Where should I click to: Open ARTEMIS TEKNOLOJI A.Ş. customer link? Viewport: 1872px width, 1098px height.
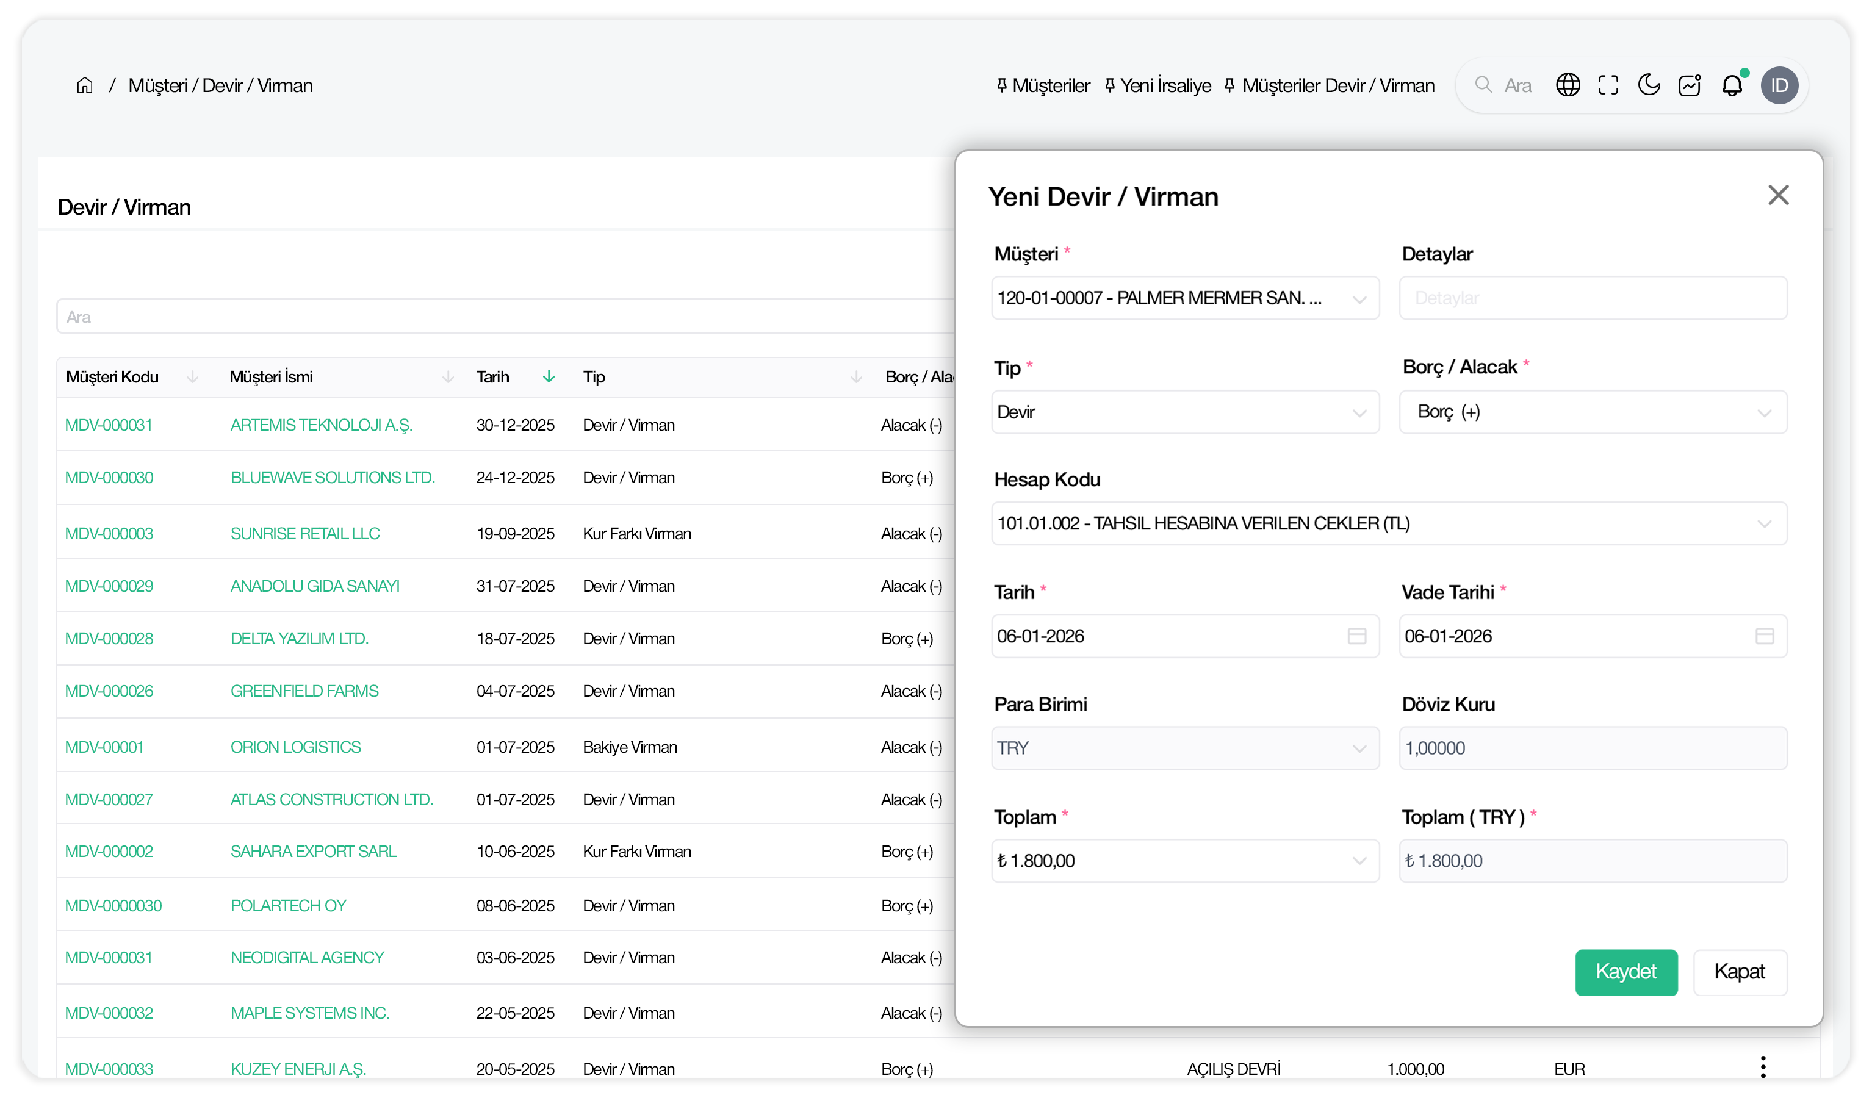point(321,425)
